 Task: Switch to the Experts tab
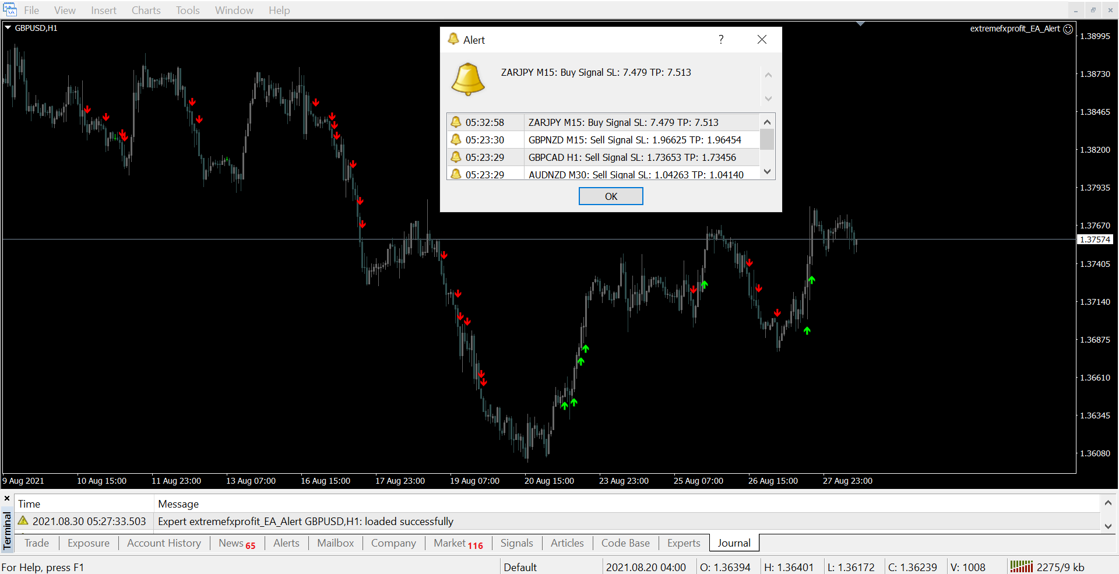click(x=683, y=543)
